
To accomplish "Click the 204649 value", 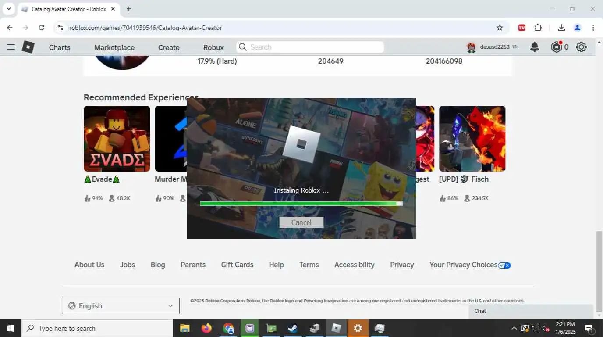I will (x=331, y=61).
